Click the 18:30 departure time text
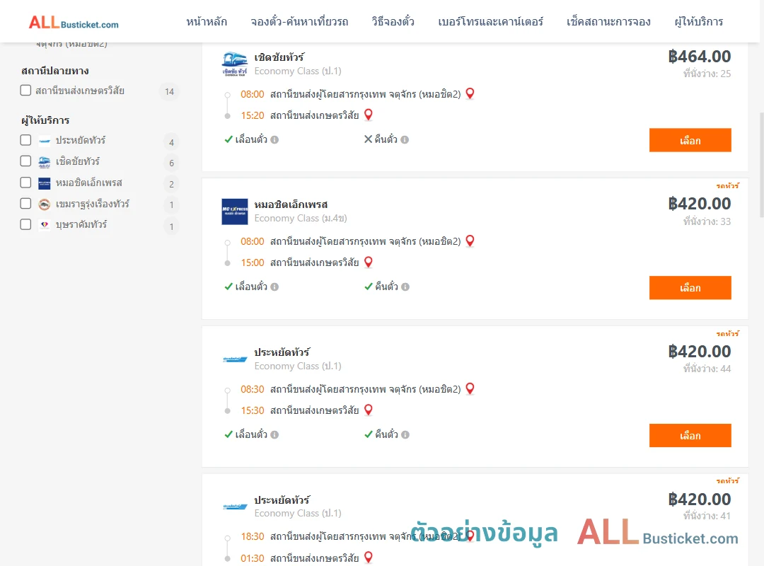This screenshot has height=566, width=764. (x=253, y=537)
